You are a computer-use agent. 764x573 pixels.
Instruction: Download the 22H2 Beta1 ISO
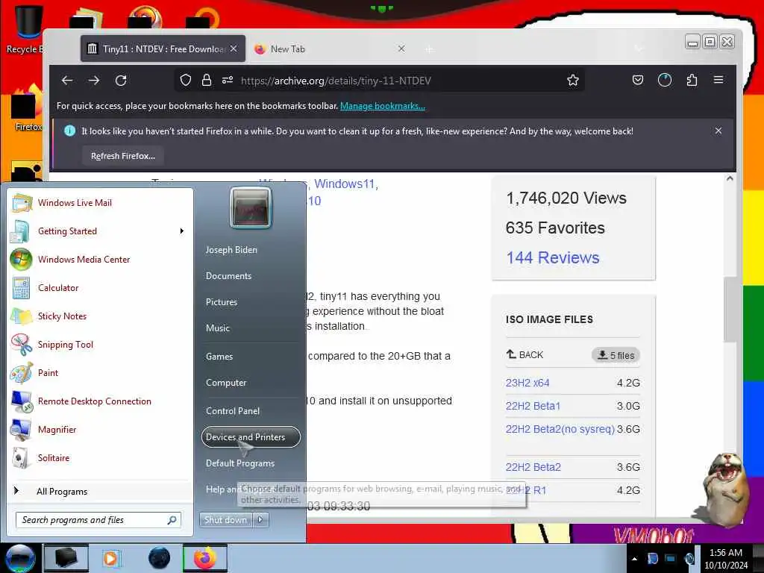tap(533, 406)
